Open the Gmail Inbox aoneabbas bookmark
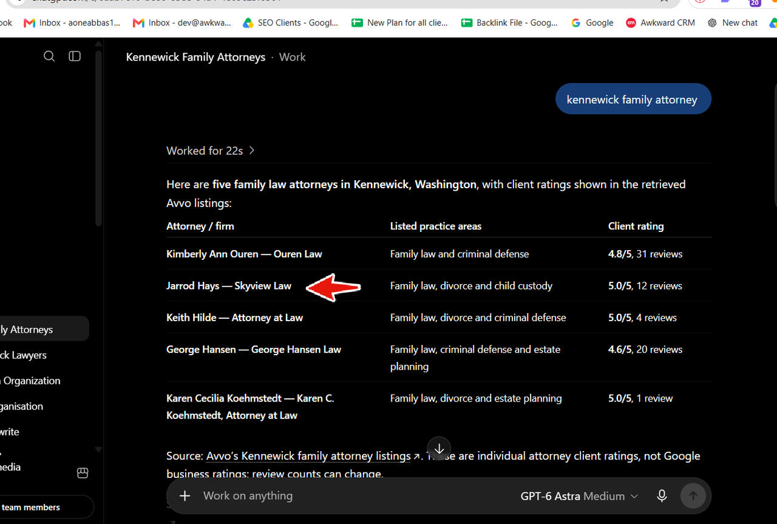Viewport: 777px width, 524px height. coord(72,23)
